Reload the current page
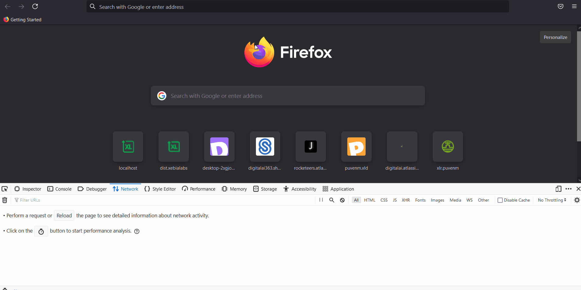This screenshot has height=290, width=581. (35, 6)
